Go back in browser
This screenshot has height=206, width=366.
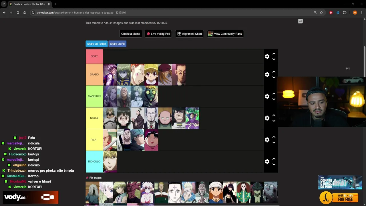[x=4, y=13]
